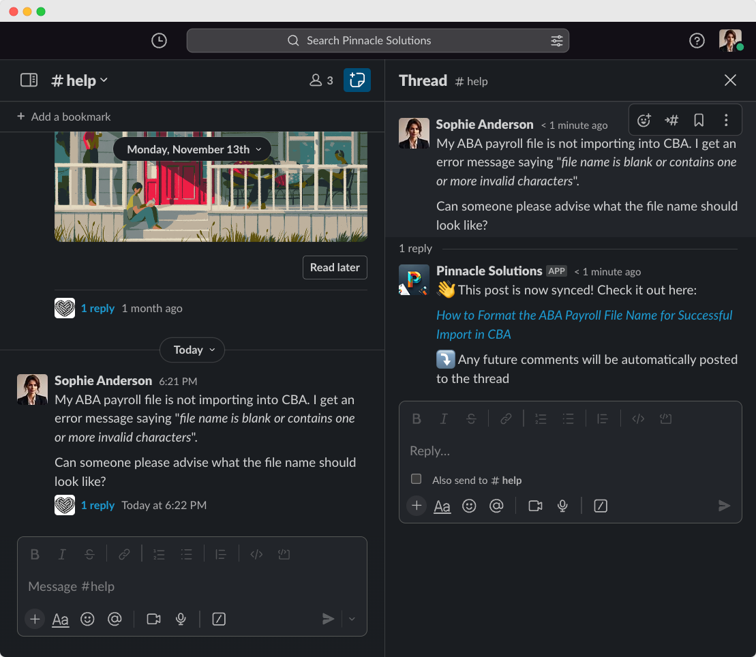Image resolution: width=756 pixels, height=657 pixels.
Task: Open emoji picker in #help composer
Action: [87, 619]
